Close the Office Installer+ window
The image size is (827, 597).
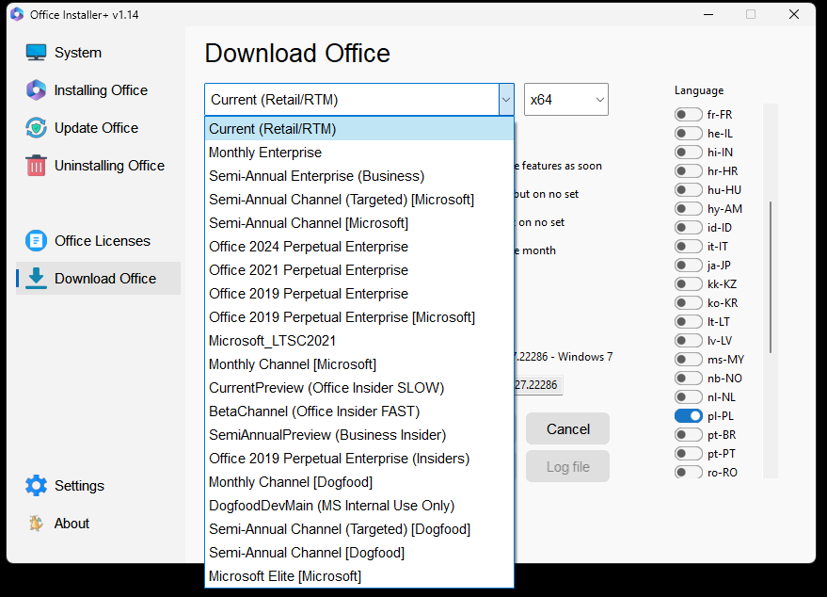[794, 14]
